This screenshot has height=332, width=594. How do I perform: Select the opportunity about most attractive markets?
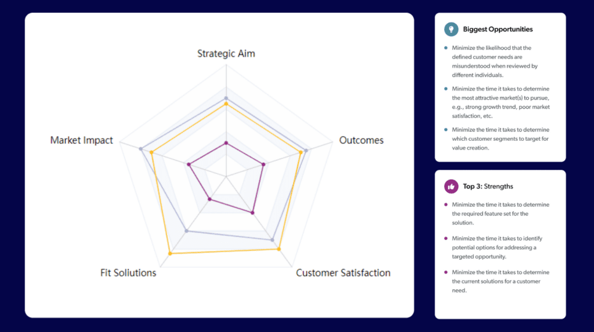click(501, 103)
